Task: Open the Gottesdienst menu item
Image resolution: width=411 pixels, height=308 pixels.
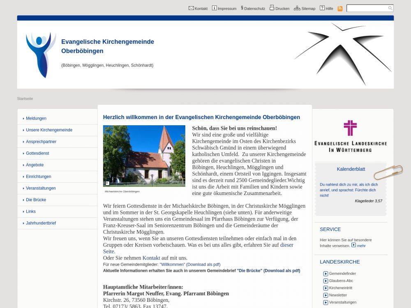Action: tap(37, 153)
